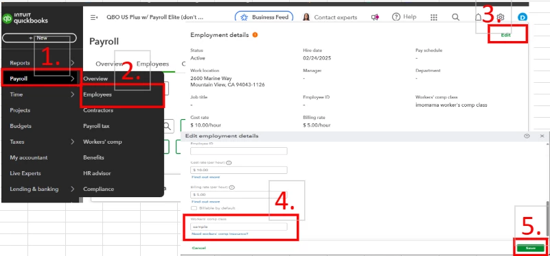Viewport: 550px width, 256px height.
Task: Click the green Save button
Action: (530, 248)
